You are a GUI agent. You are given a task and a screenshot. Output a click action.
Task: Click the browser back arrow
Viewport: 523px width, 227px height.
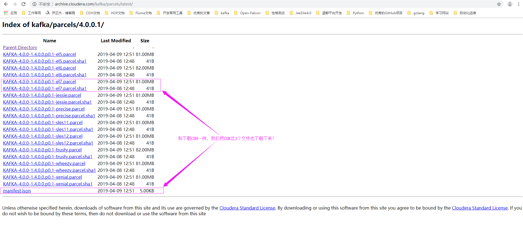[x=6, y=4]
